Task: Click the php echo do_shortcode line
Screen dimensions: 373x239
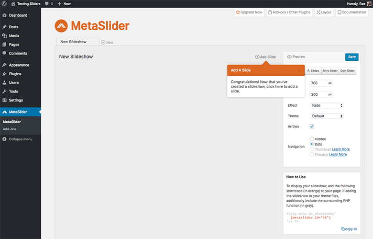Action: pyautogui.click(x=311, y=214)
